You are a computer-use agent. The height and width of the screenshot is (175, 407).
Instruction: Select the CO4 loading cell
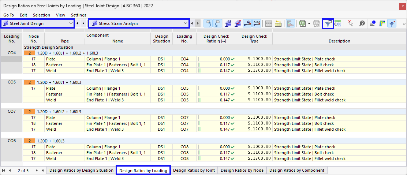point(11,53)
